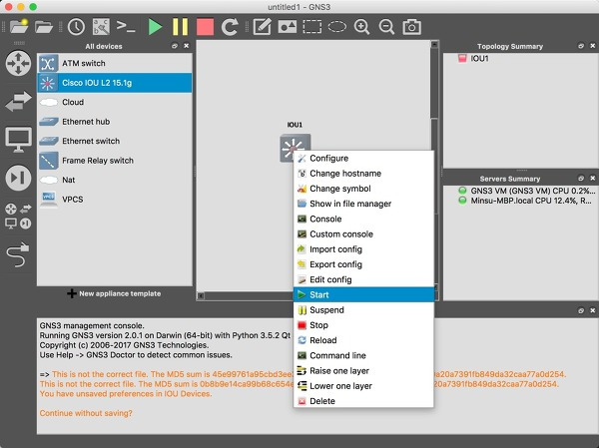Choose Start from context menu

point(363,295)
